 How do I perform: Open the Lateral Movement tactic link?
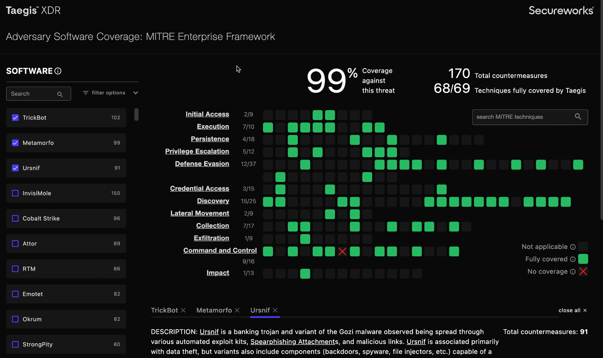[x=200, y=213]
